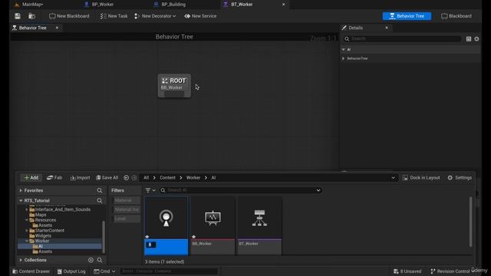Image resolution: width=491 pixels, height=276 pixels.
Task: Search in Favorites magnifier icon
Action: [100, 190]
